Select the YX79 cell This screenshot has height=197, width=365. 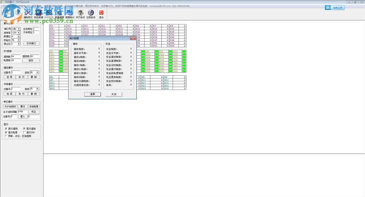point(164,71)
